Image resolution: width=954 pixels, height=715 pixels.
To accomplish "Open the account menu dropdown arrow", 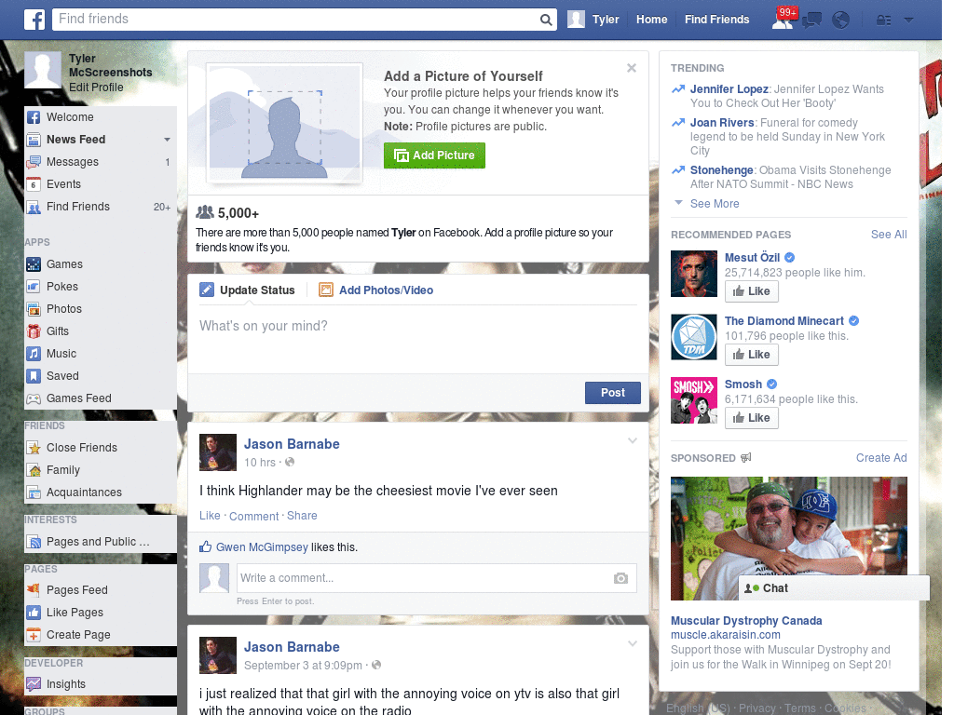I will coord(908,20).
